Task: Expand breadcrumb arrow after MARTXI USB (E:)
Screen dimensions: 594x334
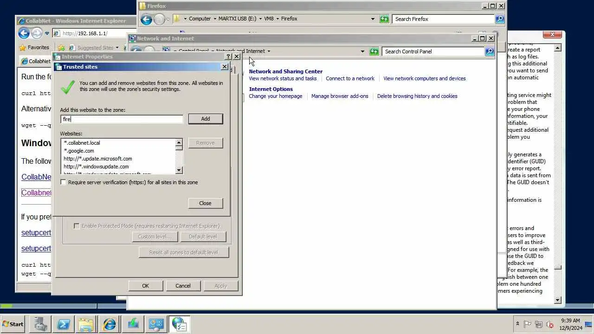Action: (260, 19)
